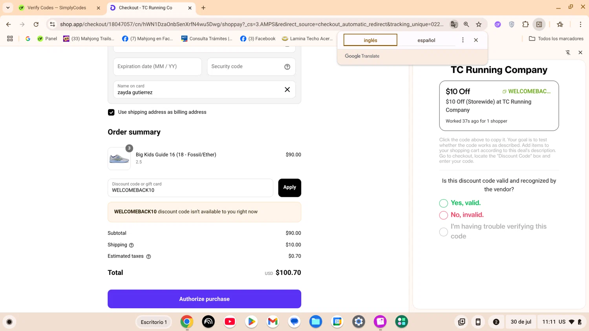Open the apps grid in bookmarks bar

click(x=10, y=38)
